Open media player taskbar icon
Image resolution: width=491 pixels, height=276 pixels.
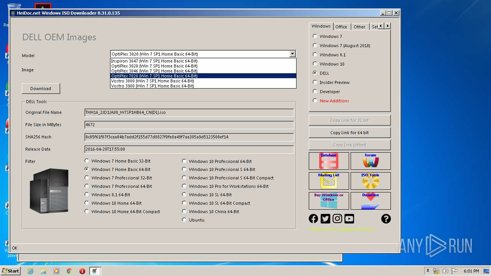click(x=56, y=271)
